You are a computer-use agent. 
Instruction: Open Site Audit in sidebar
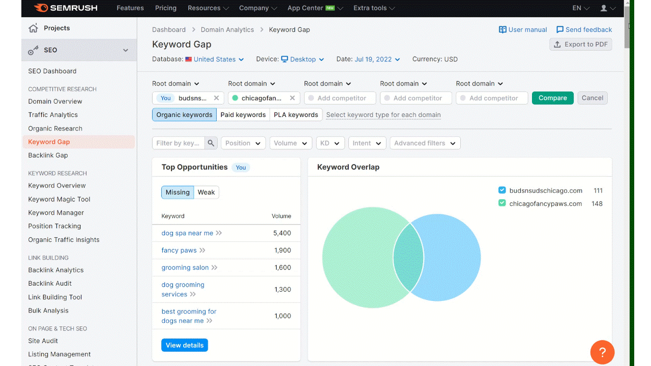pyautogui.click(x=43, y=341)
